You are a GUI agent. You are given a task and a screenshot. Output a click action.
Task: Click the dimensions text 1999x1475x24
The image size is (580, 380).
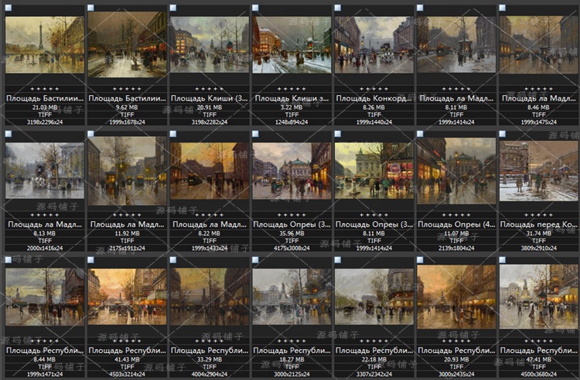point(538,122)
